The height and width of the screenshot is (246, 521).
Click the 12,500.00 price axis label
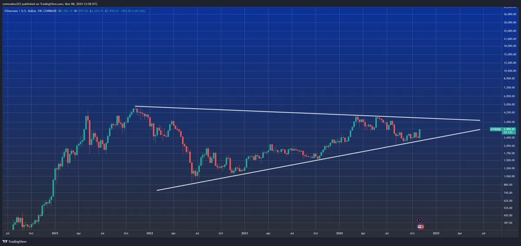coord(510,62)
